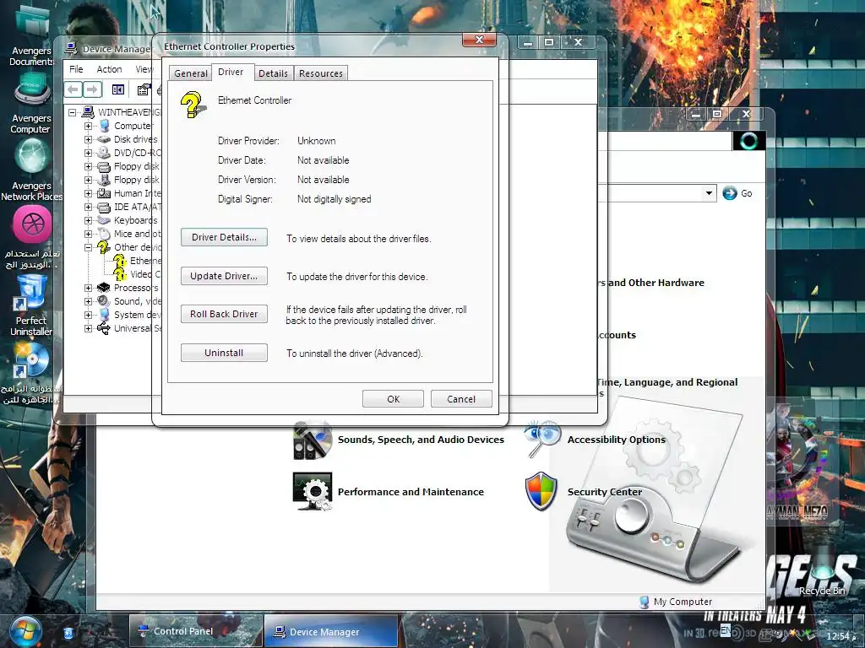Click Start orb on taskbar

point(25,631)
